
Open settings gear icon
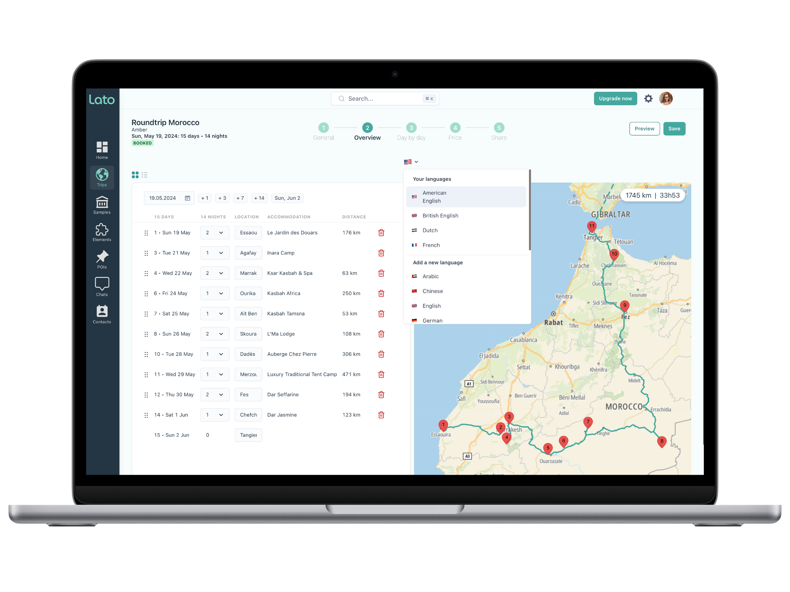tap(648, 98)
